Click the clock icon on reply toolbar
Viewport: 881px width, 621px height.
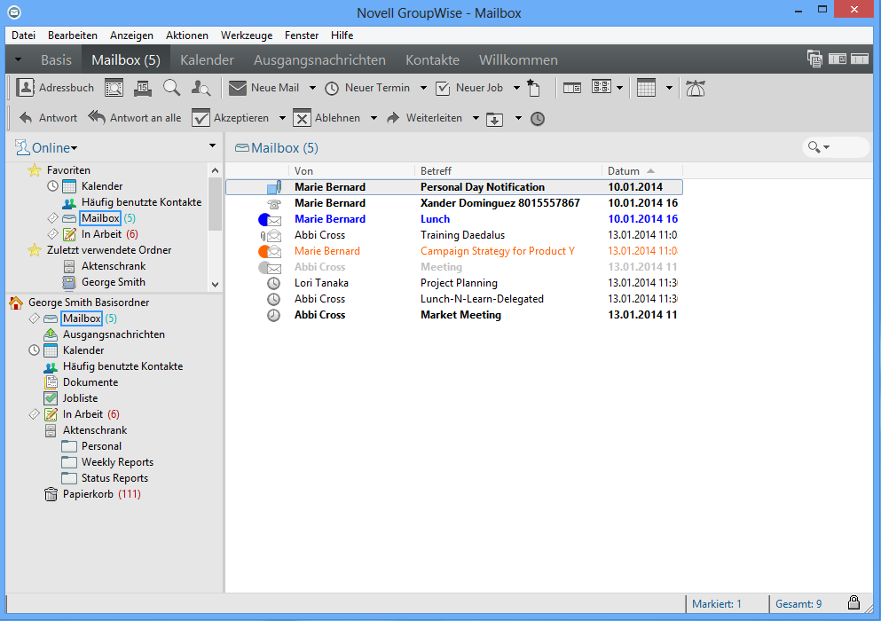click(x=538, y=119)
